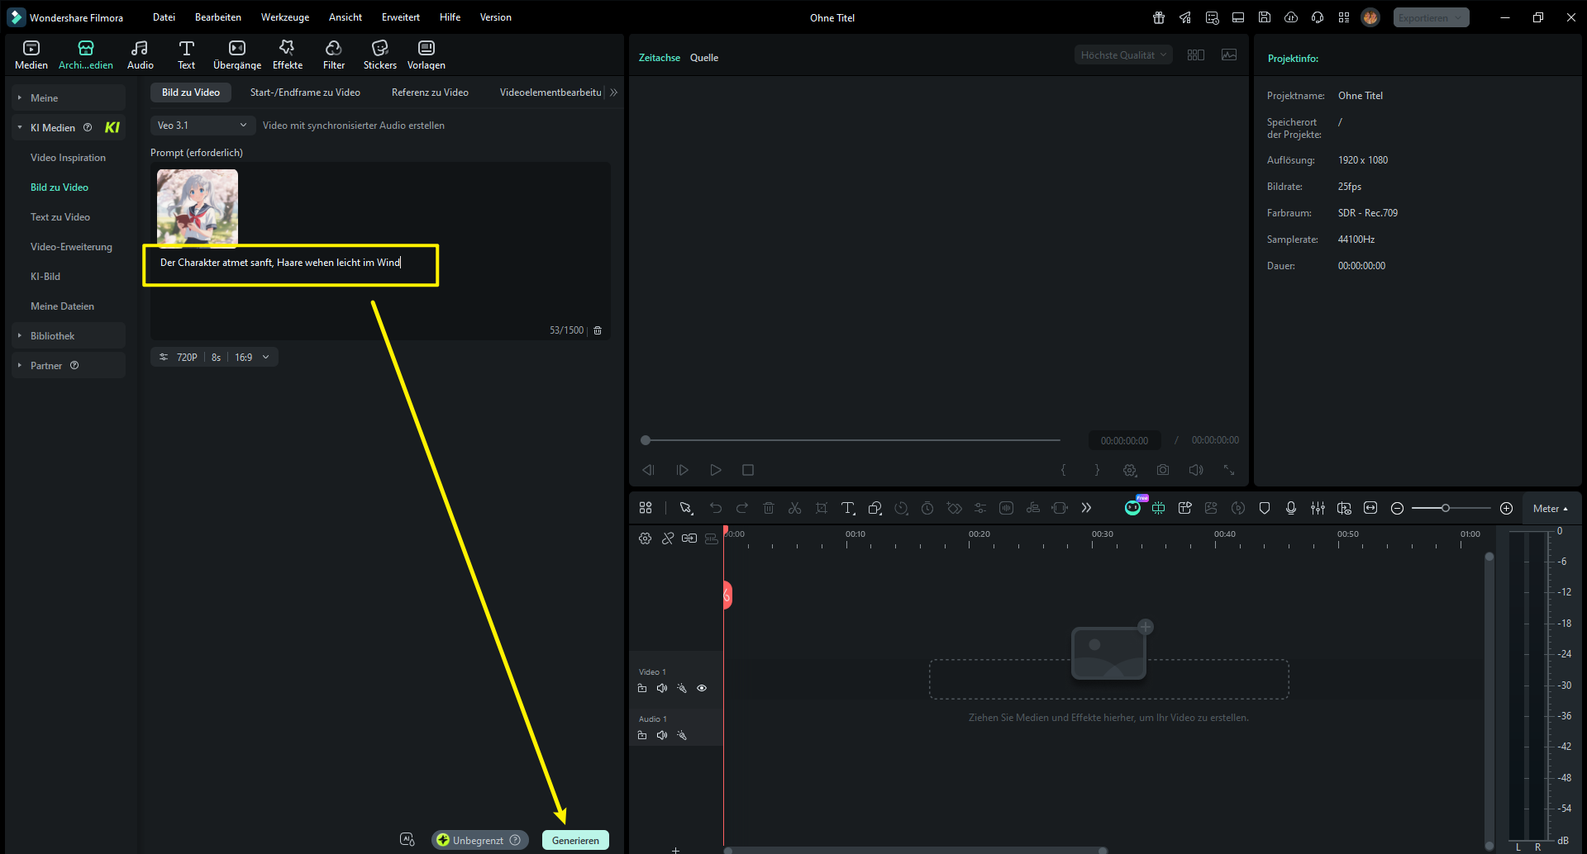This screenshot has height=854, width=1587.
Task: Click the timeline zoom slider handle
Action: (x=1445, y=508)
